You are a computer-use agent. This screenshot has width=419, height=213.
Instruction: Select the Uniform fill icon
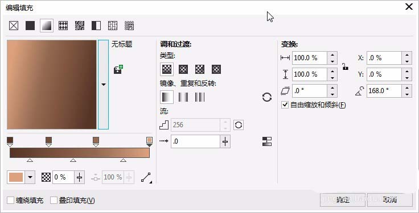30,26
